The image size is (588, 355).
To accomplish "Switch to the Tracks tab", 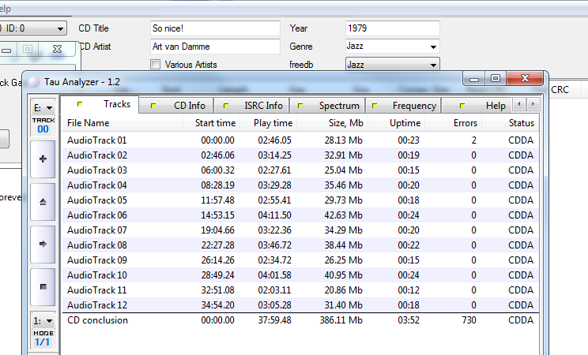I will (x=100, y=104).
